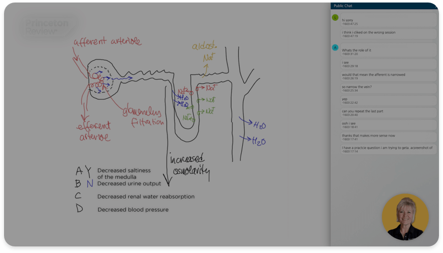The image size is (443, 253).
Task: Open the presenter webcam thumbnail
Action: 405,217
